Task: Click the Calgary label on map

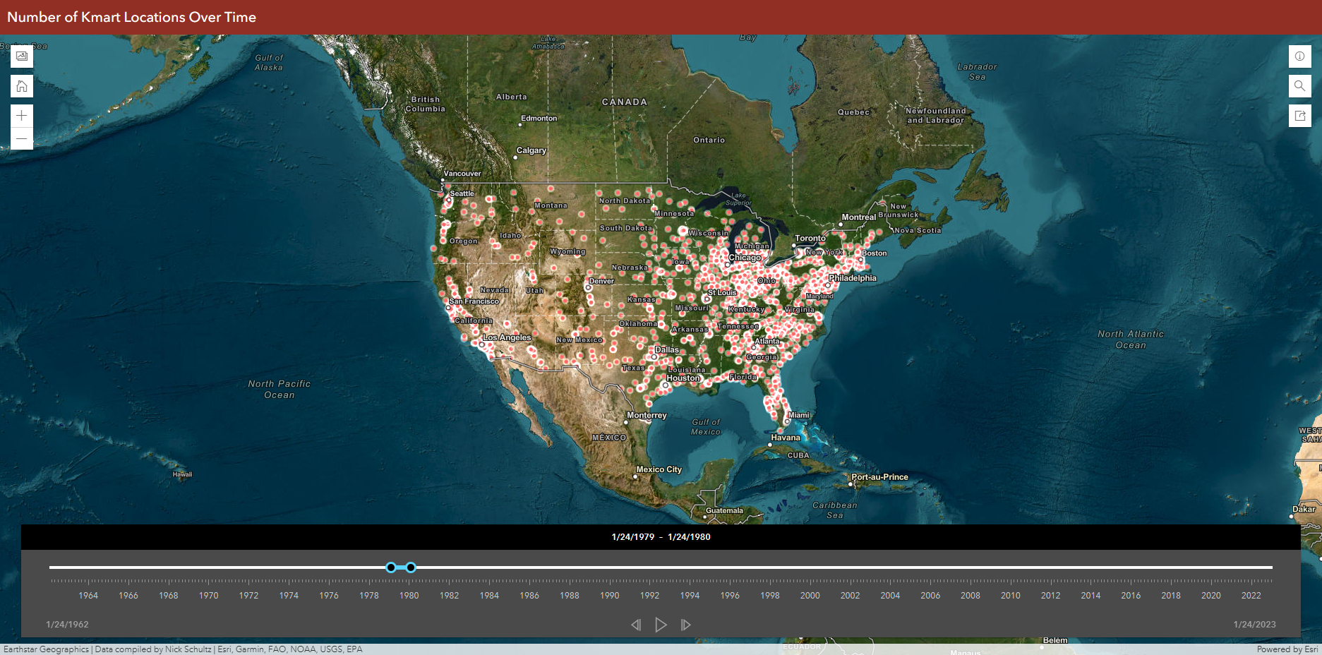Action: [531, 150]
